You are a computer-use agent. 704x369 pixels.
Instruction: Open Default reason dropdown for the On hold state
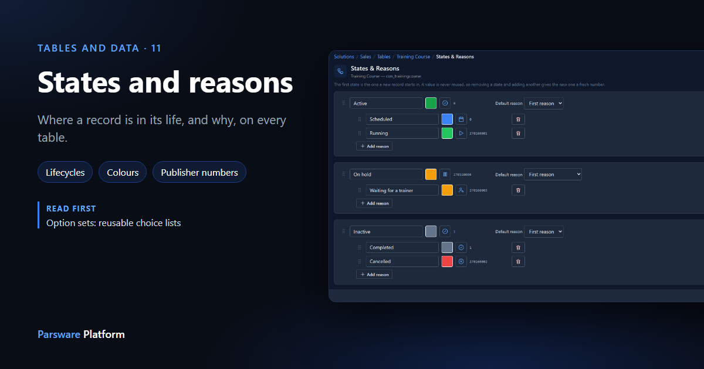553,174
